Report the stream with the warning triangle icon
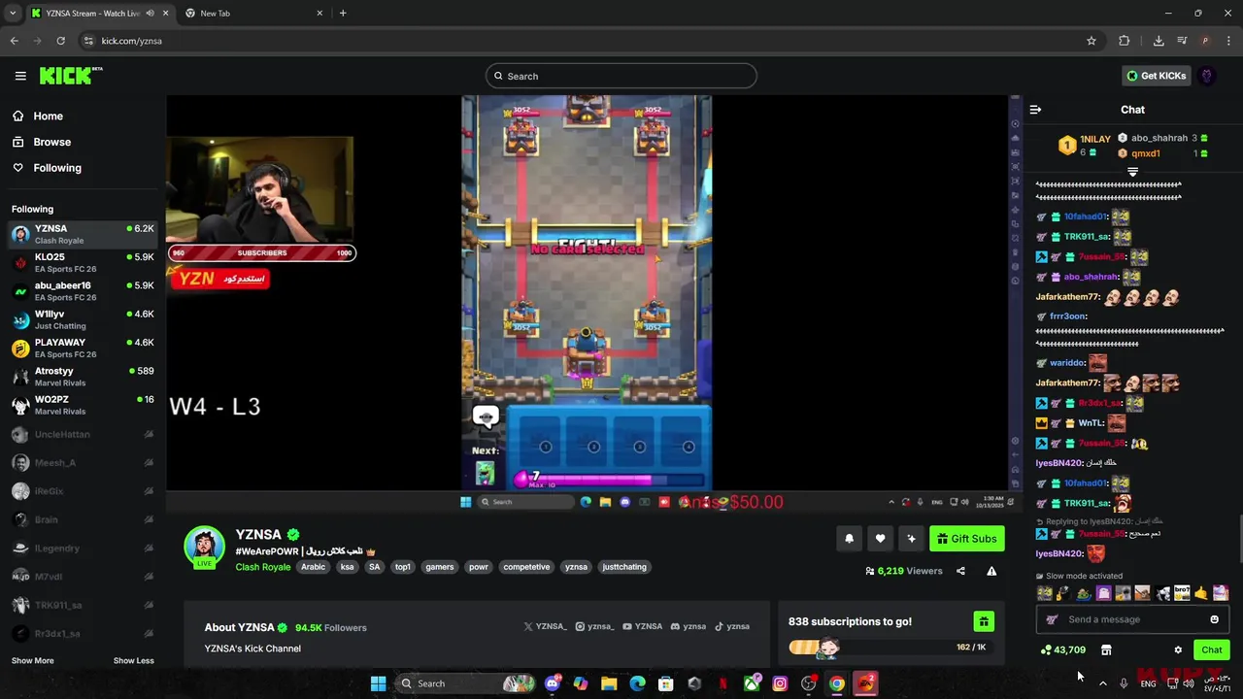The width and height of the screenshot is (1243, 699). [991, 571]
